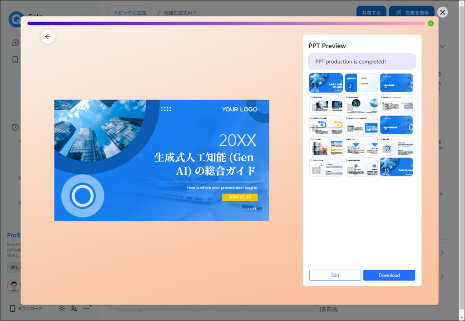Image resolution: width=465 pixels, height=321 pixels.
Task: Click the 'PPT Preview' heading
Action: (x=327, y=46)
